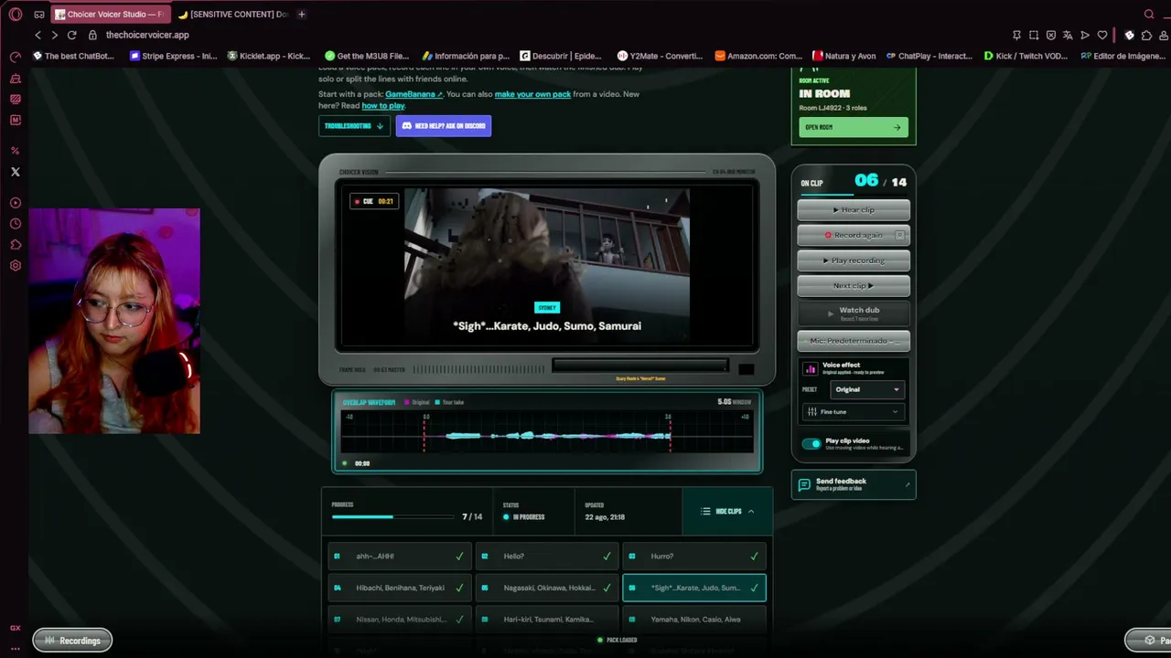This screenshot has height=658, width=1171.
Task: Click the Voice effect equalizer icon
Action: (811, 369)
